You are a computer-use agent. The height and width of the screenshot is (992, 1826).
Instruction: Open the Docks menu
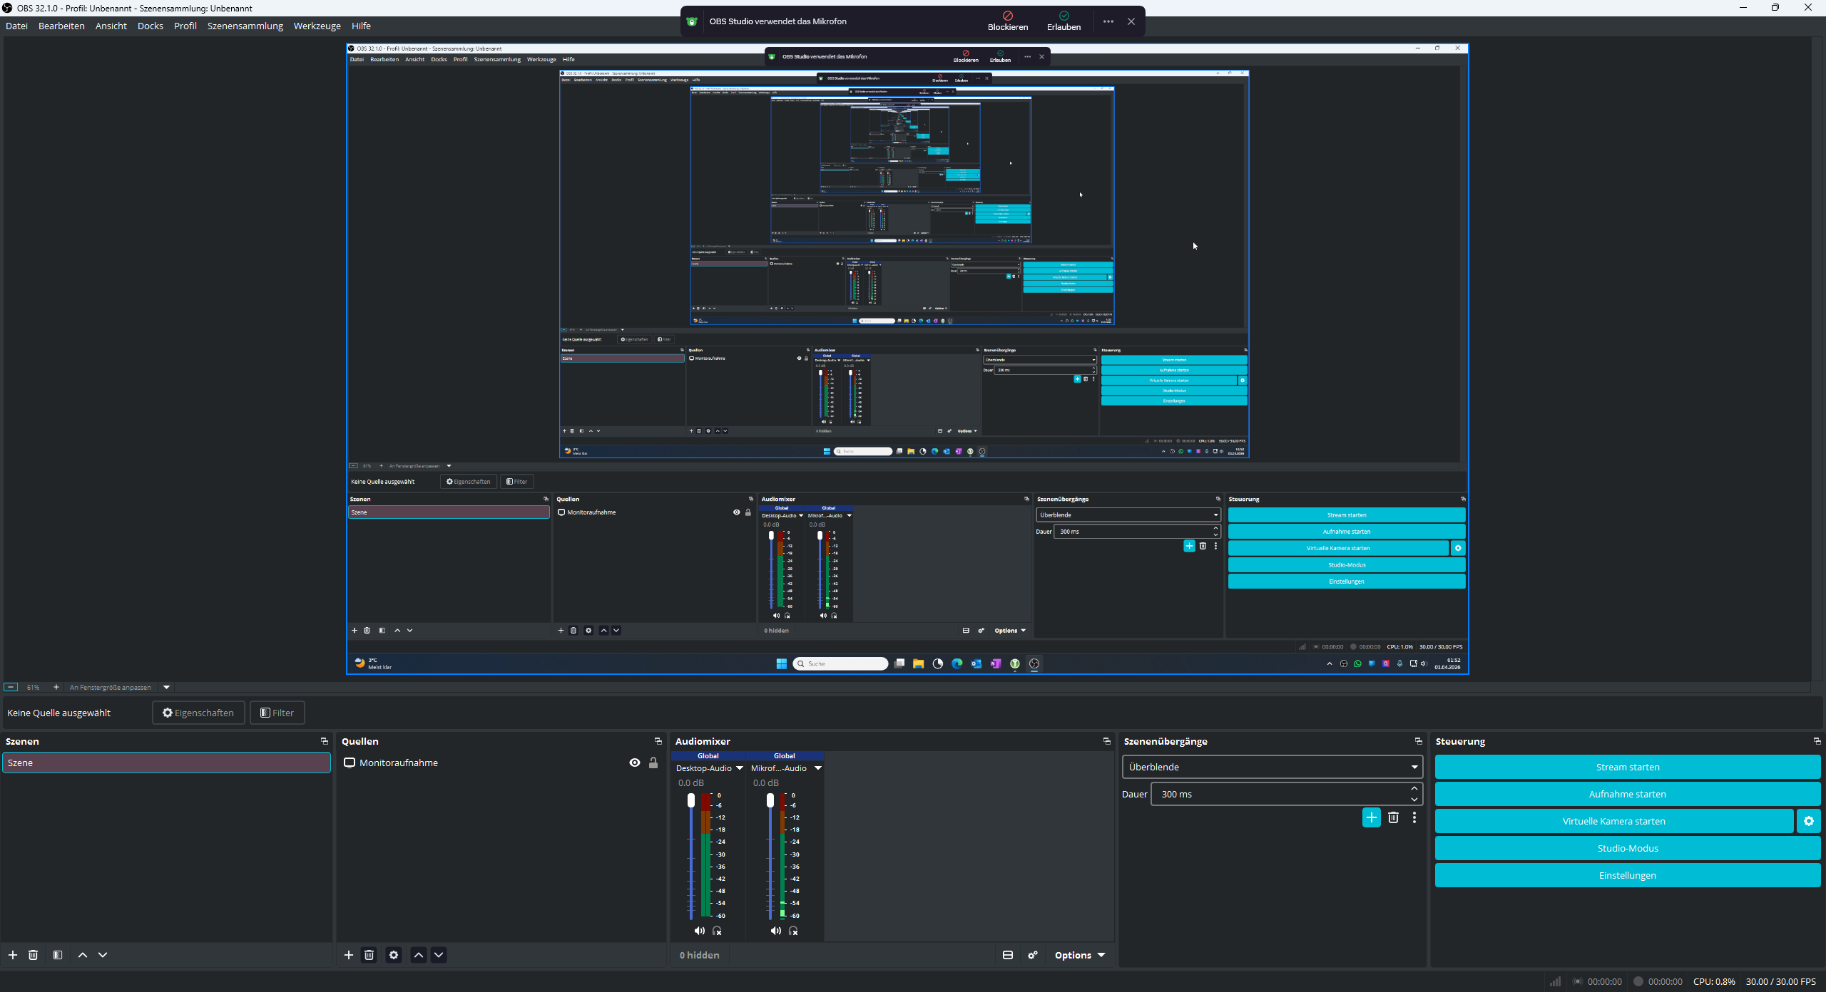pos(151,26)
